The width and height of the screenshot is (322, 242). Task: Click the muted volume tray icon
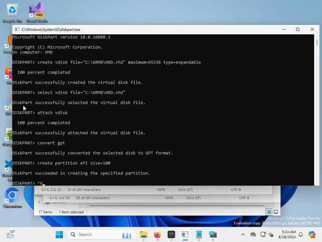pyautogui.click(x=271, y=235)
